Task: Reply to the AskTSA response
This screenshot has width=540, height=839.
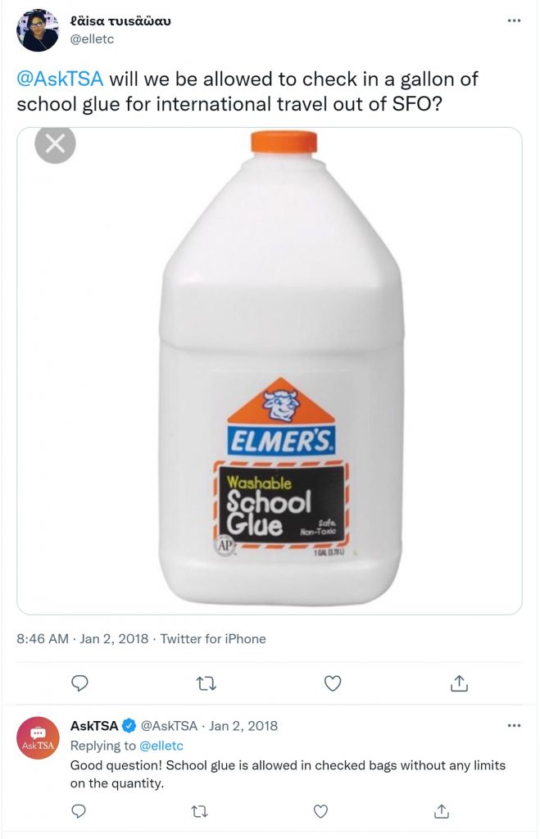Action: click(79, 811)
